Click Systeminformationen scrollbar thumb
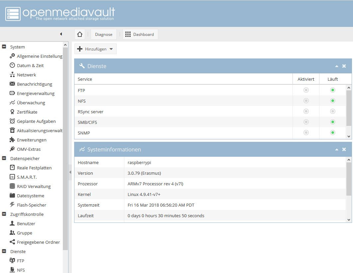This screenshot has height=273, width=353. point(349,179)
